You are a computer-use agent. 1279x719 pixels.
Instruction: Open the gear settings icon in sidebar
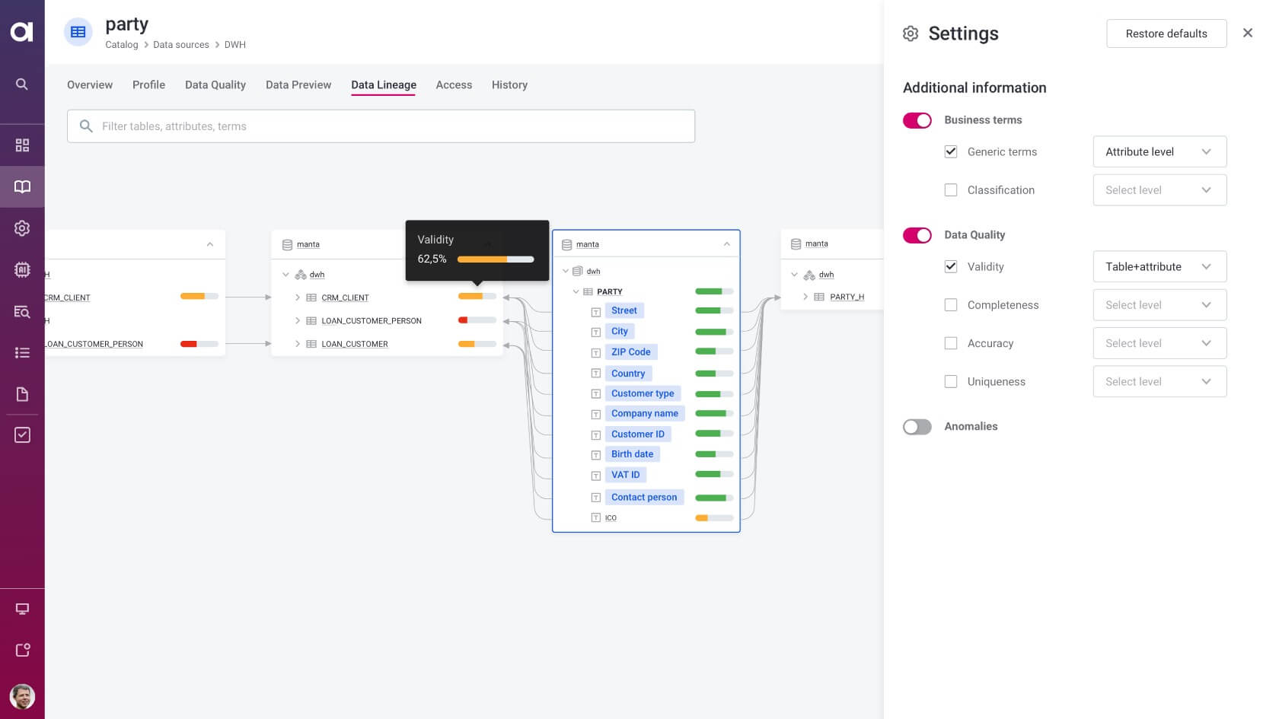[22, 227]
